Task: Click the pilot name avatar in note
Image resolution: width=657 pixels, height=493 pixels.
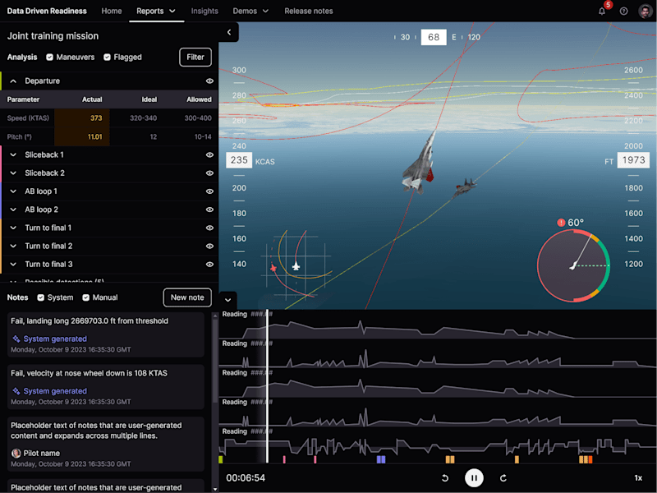Action: 16,454
